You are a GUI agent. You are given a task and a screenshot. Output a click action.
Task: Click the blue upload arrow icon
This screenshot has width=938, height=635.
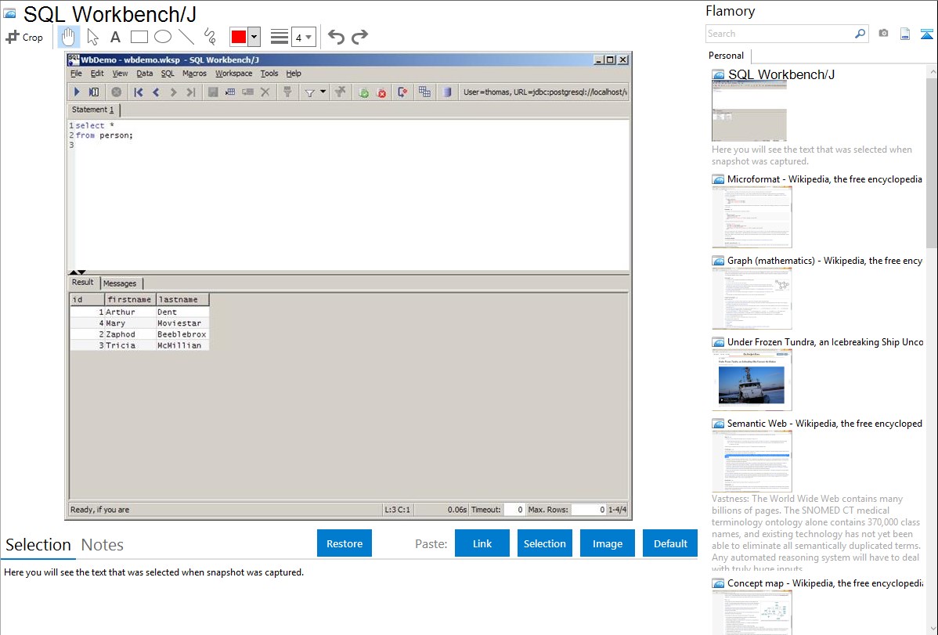pyautogui.click(x=926, y=34)
